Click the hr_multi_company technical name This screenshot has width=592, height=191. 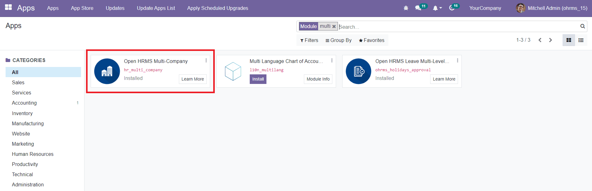point(143,70)
